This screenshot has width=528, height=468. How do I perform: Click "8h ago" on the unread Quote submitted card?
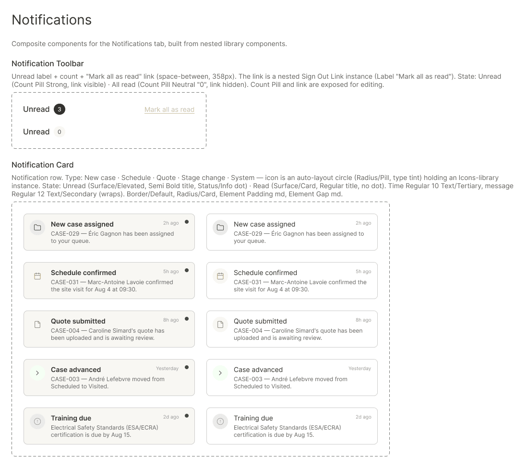click(x=171, y=320)
